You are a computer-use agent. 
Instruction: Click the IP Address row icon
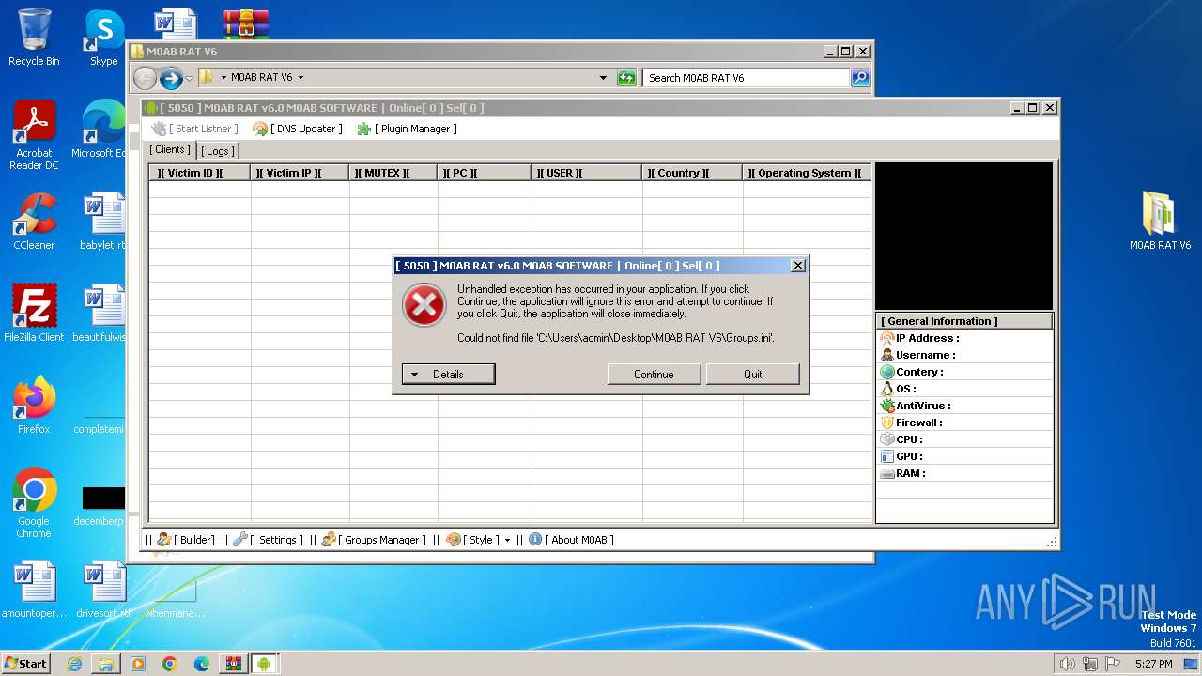click(x=887, y=338)
